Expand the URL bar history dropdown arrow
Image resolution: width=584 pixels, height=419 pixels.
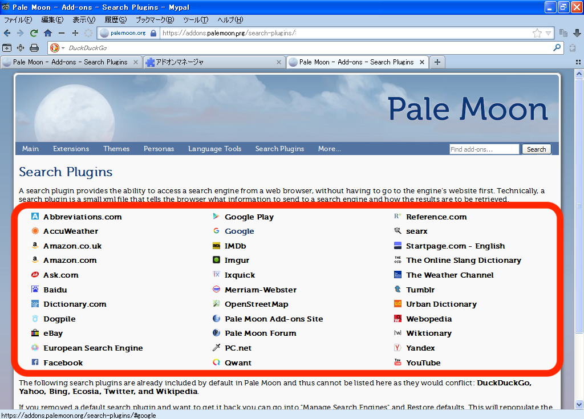point(548,33)
